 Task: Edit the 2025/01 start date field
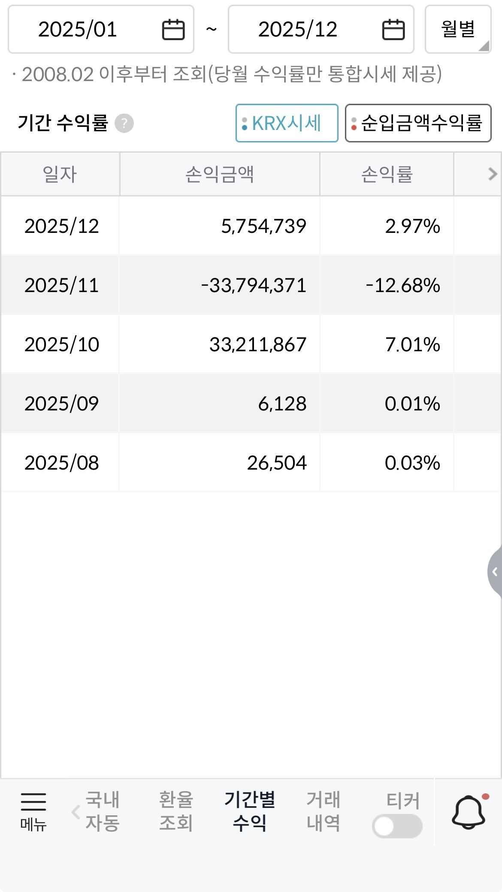[x=101, y=29]
